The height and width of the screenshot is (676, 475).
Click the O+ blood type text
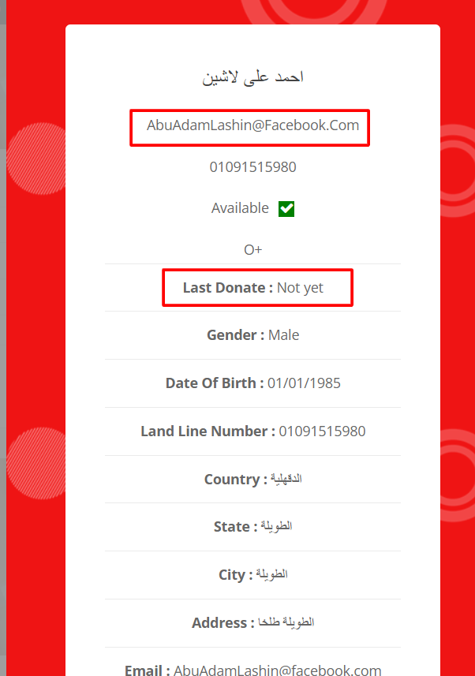252,249
